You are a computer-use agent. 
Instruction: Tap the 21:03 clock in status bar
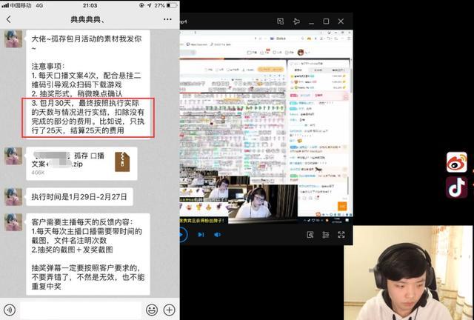90,5
